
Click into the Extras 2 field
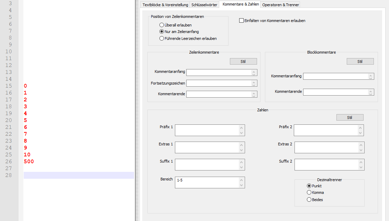click(329, 147)
